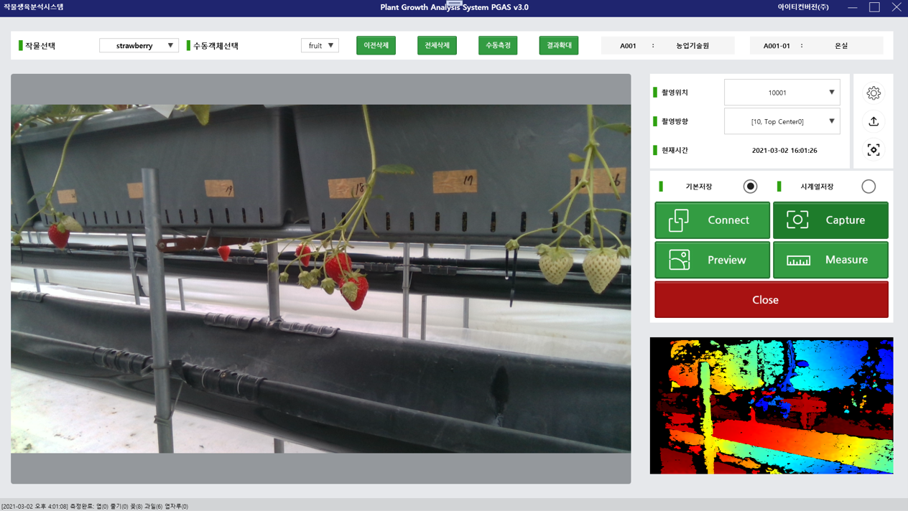Open the strawberry crop dropdown

(x=139, y=46)
